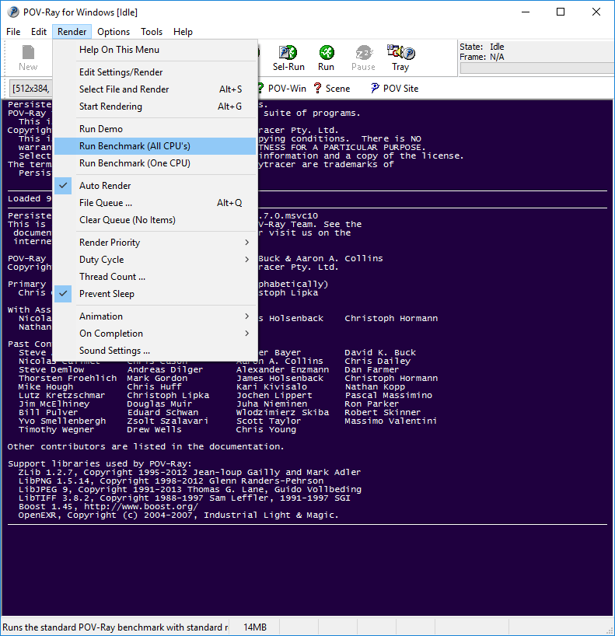Open the Sound Settings dialog entry
Screen dimensions: 615x636
(155, 351)
